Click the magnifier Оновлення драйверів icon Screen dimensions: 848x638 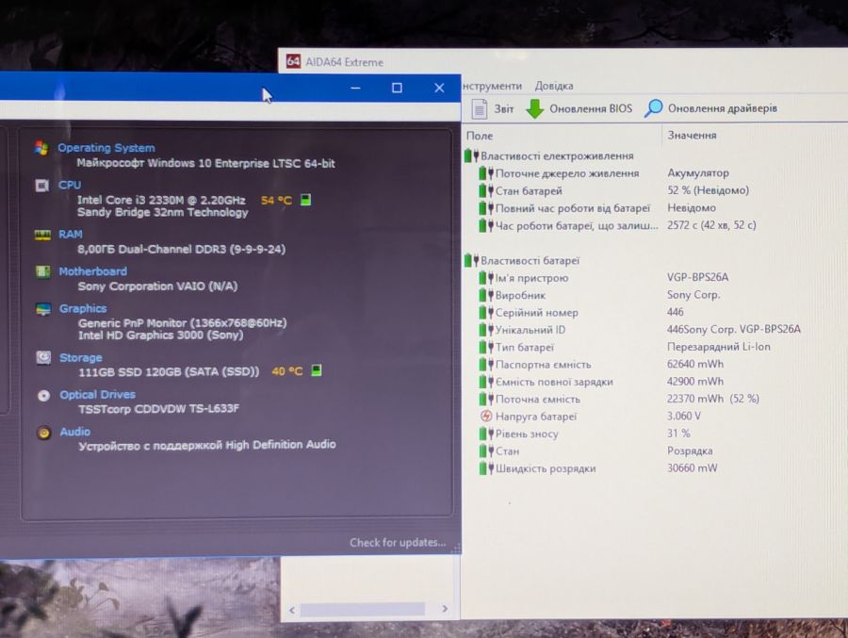point(653,107)
